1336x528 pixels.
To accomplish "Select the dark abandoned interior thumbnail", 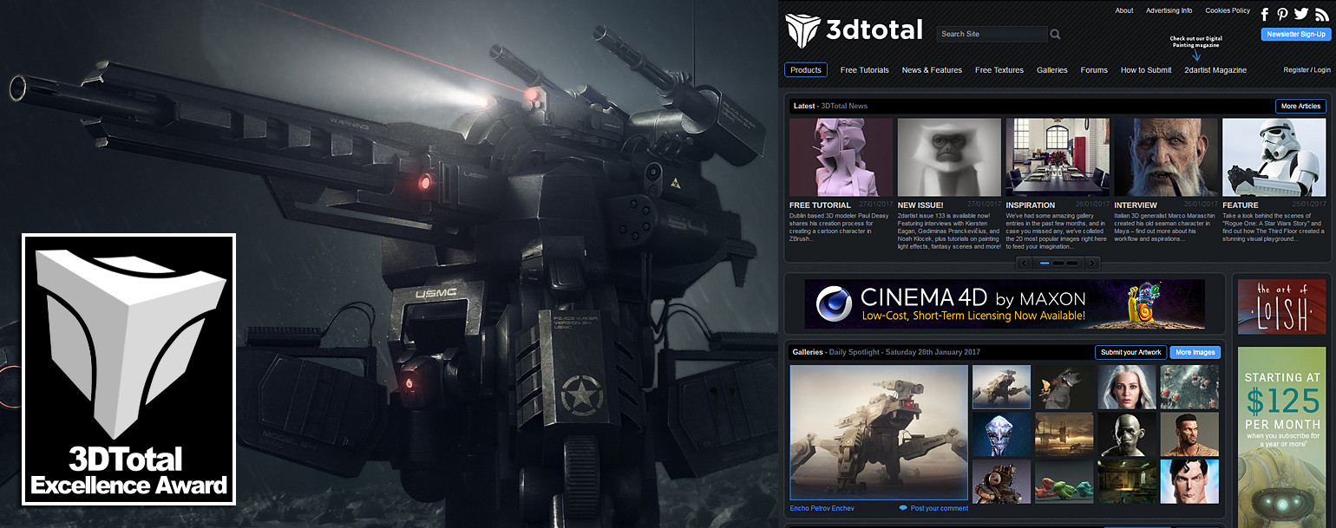I will (1127, 481).
